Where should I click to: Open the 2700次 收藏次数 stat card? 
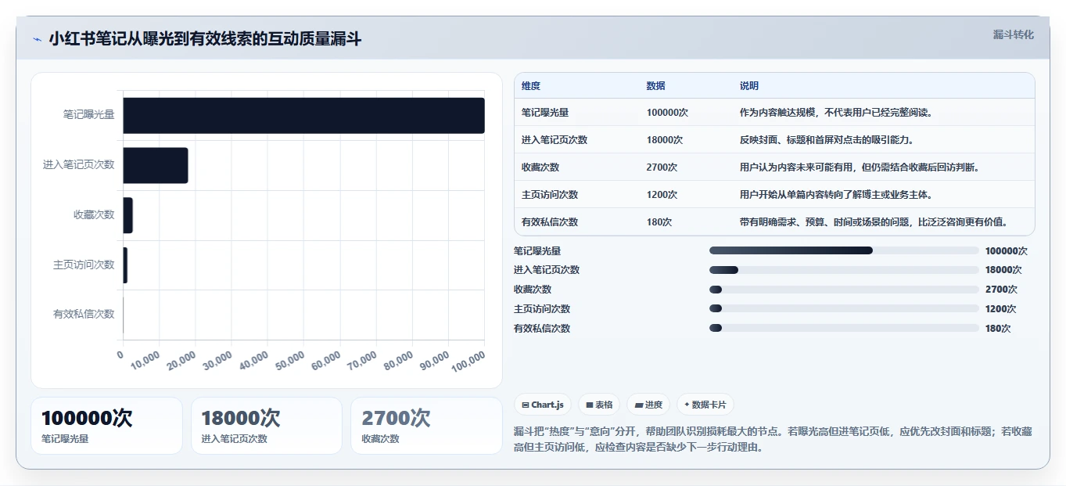pyautogui.click(x=426, y=426)
